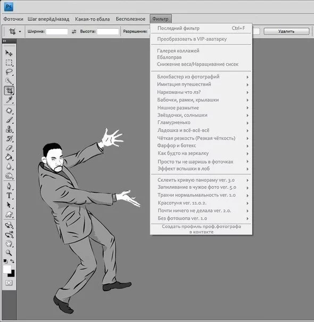This screenshot has height=322, width=314.
Task: Pick the Hand tool
Action: click(x=9, y=244)
